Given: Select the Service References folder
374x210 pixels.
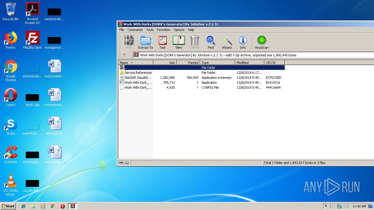Looking at the screenshot, I should tap(202, 73).
